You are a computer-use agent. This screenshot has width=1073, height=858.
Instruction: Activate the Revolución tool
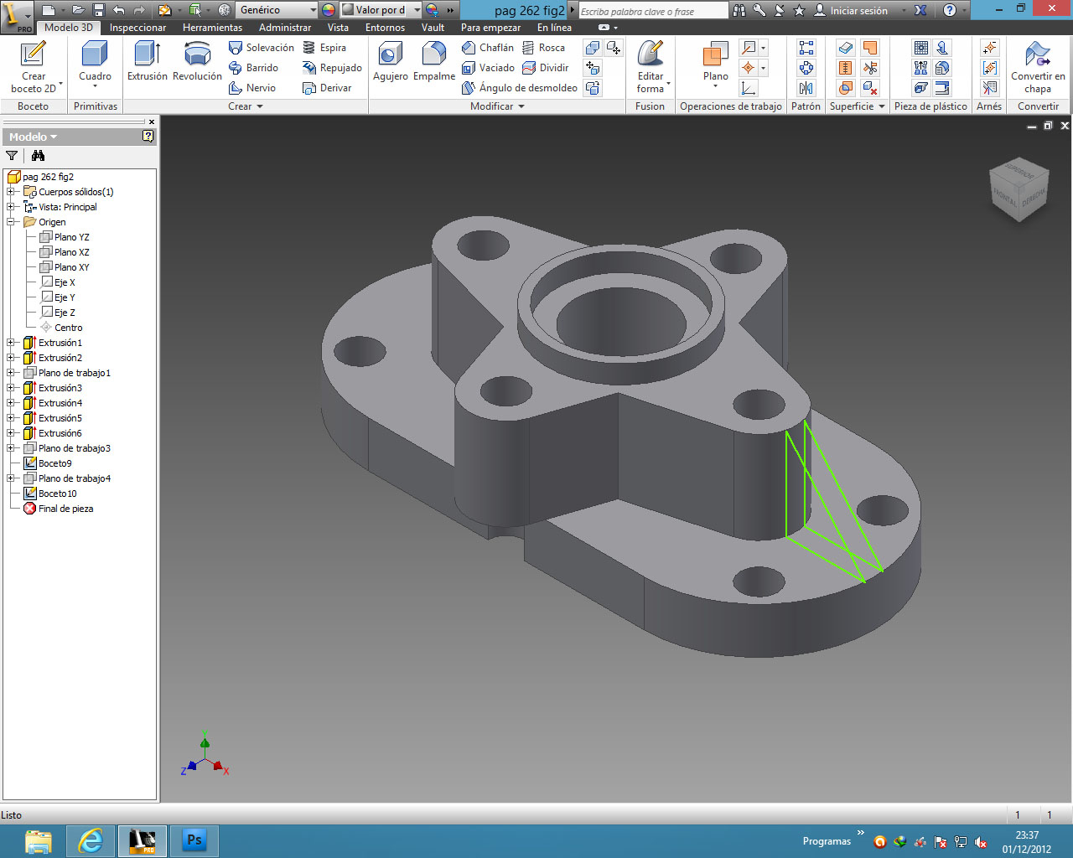[197, 61]
